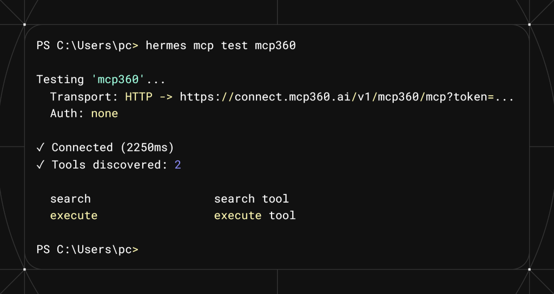Click the bottom-right white corner marker

(x=529, y=269)
